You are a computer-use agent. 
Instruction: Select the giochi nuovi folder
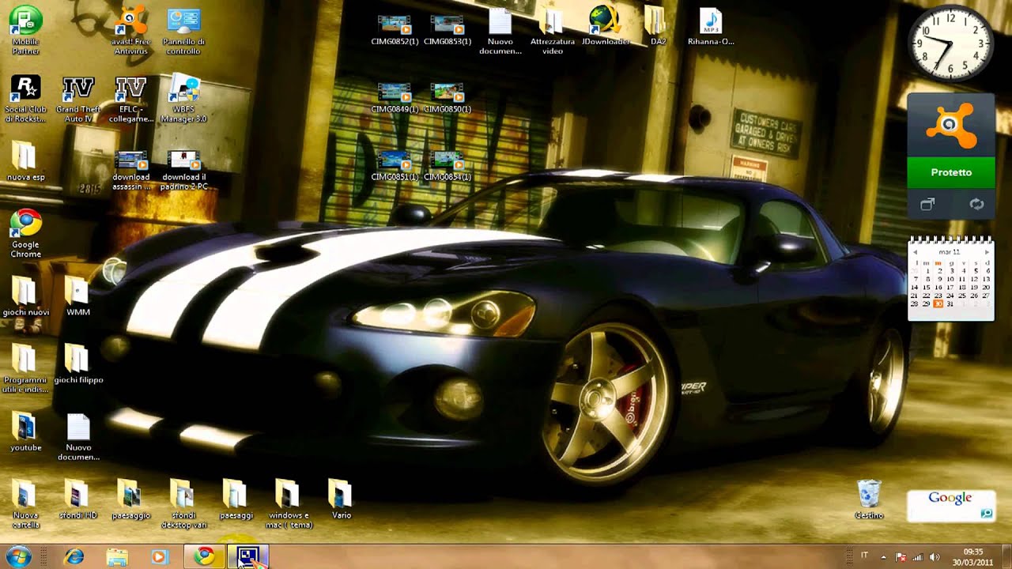pyautogui.click(x=25, y=296)
